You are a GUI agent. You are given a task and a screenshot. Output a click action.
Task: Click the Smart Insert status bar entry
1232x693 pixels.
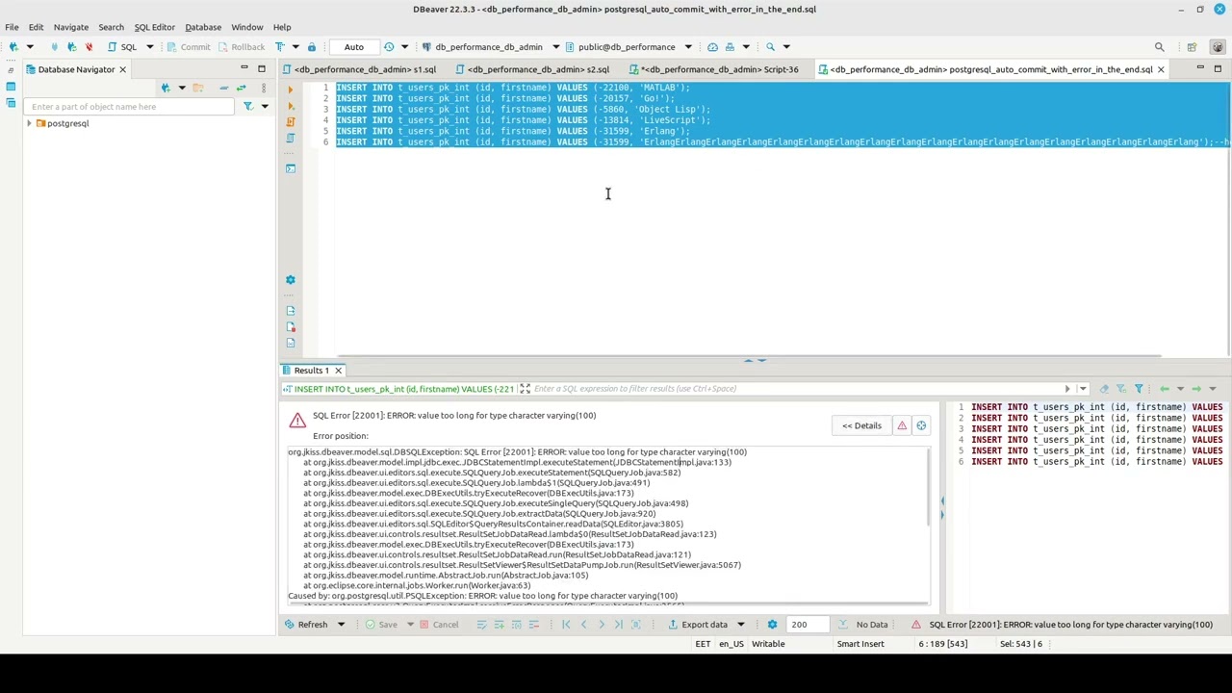(860, 644)
